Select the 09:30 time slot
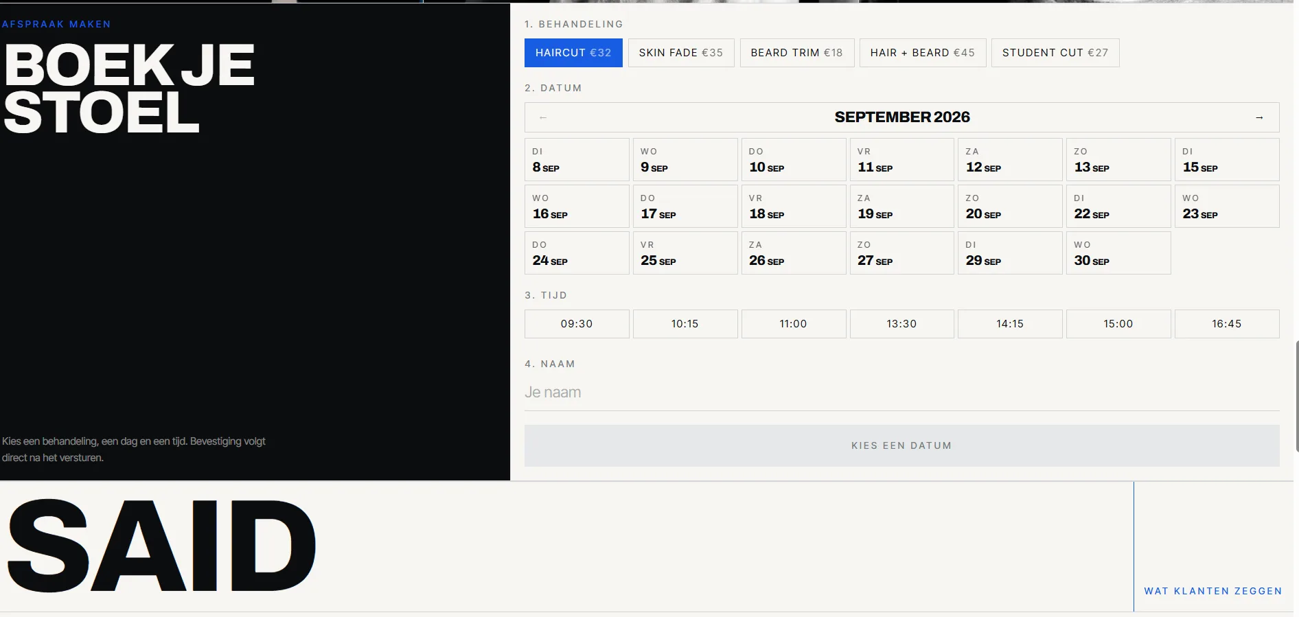This screenshot has height=617, width=1299. click(577, 324)
